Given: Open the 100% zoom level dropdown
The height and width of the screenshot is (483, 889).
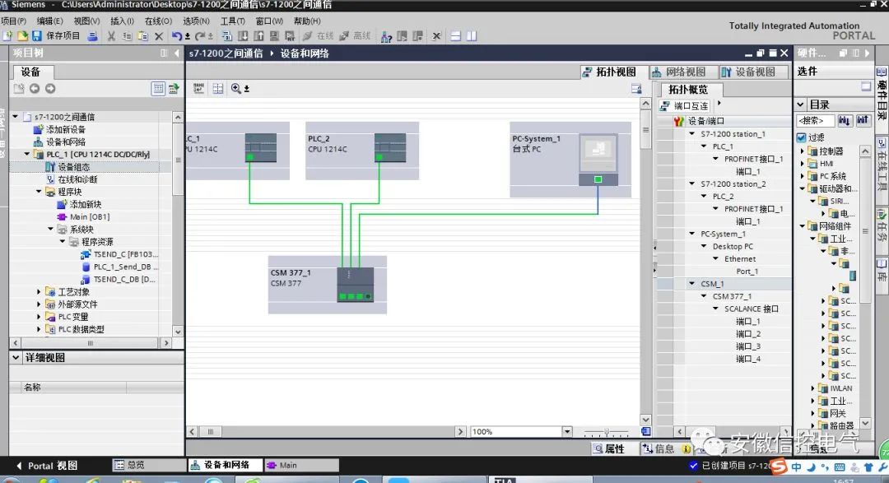Looking at the screenshot, I should tap(567, 431).
